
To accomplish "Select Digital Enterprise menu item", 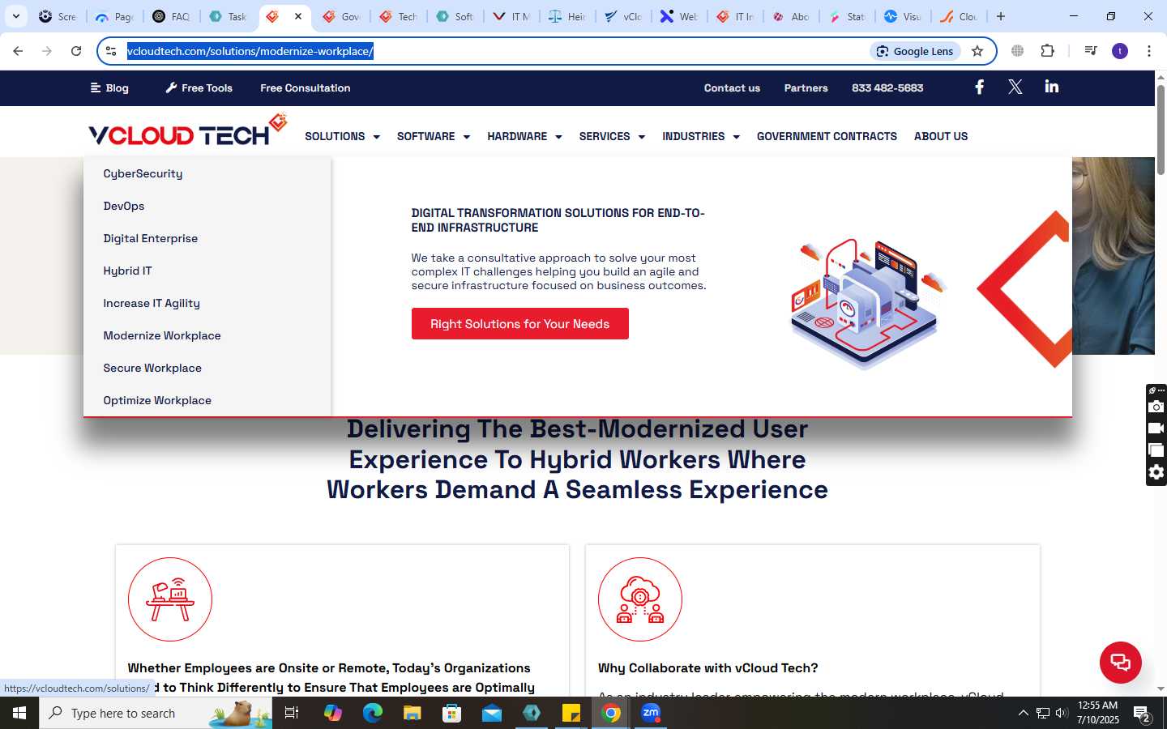I will (x=151, y=238).
